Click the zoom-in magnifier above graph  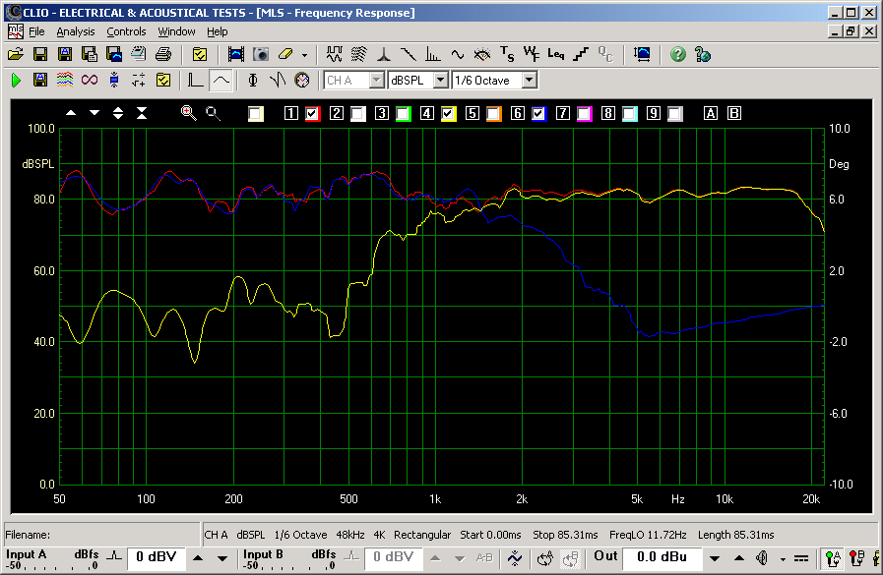[189, 113]
